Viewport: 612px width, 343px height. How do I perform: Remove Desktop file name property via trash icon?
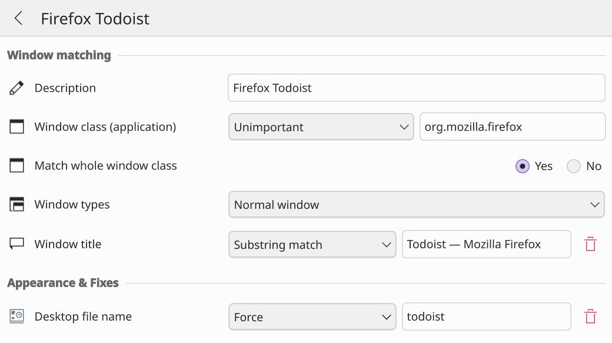point(591,317)
